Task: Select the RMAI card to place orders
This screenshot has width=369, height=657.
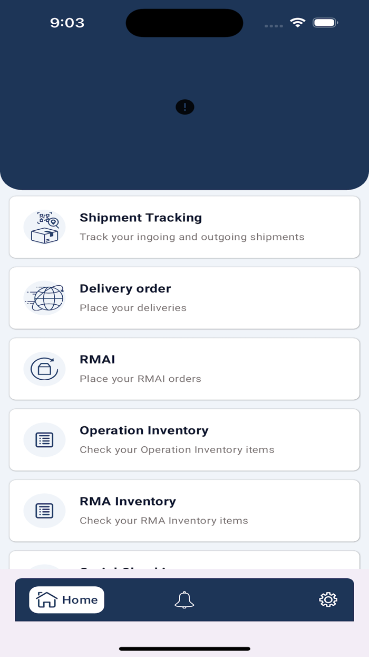Action: 184,369
